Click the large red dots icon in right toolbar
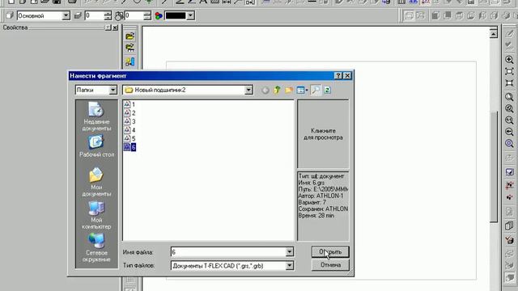 509,185
